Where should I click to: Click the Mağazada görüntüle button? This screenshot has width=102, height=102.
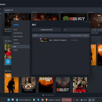47,30
